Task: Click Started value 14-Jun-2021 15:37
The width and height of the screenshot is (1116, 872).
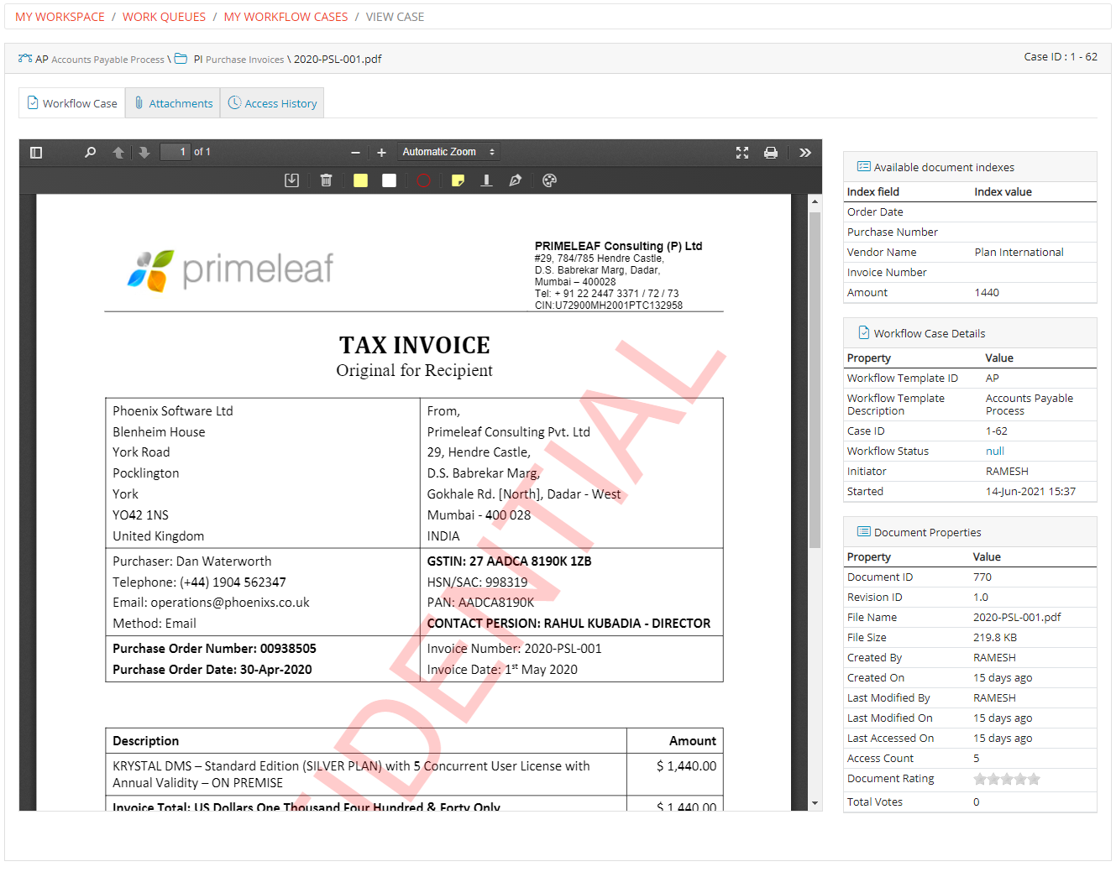Action: tap(1030, 492)
